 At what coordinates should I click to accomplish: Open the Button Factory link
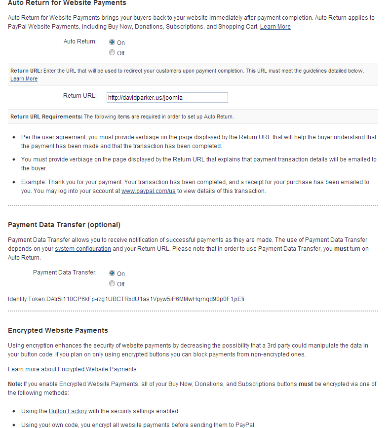(x=68, y=411)
